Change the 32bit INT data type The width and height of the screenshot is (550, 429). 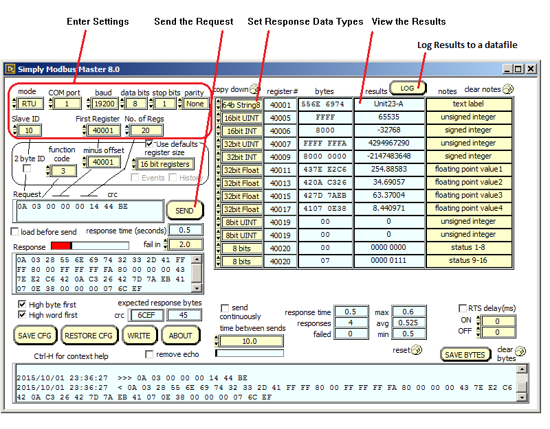pyautogui.click(x=241, y=157)
